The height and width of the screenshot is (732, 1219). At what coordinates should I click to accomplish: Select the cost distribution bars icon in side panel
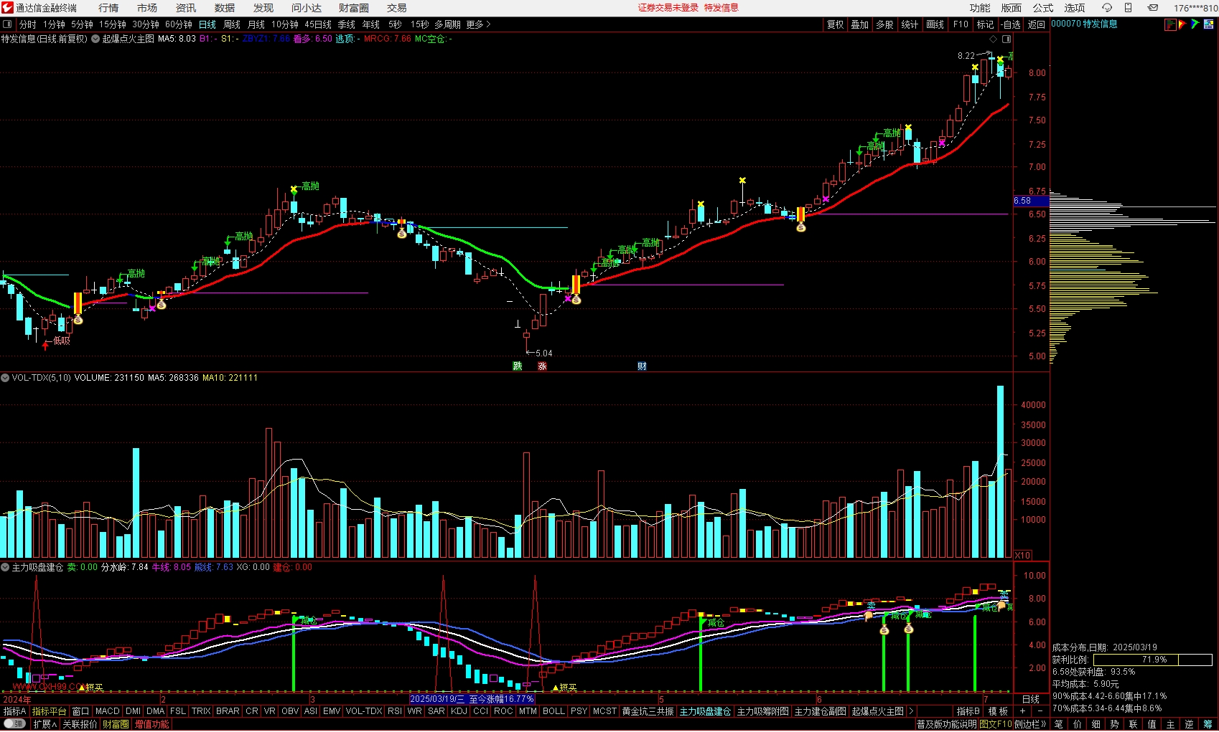(1170, 24)
